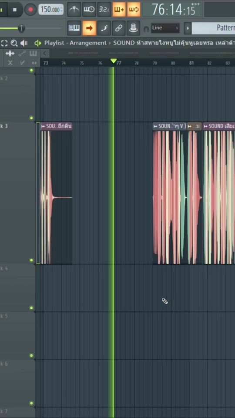Collapse the playlist clip picker arrow
235x418 pixels.
(x=45, y=53)
